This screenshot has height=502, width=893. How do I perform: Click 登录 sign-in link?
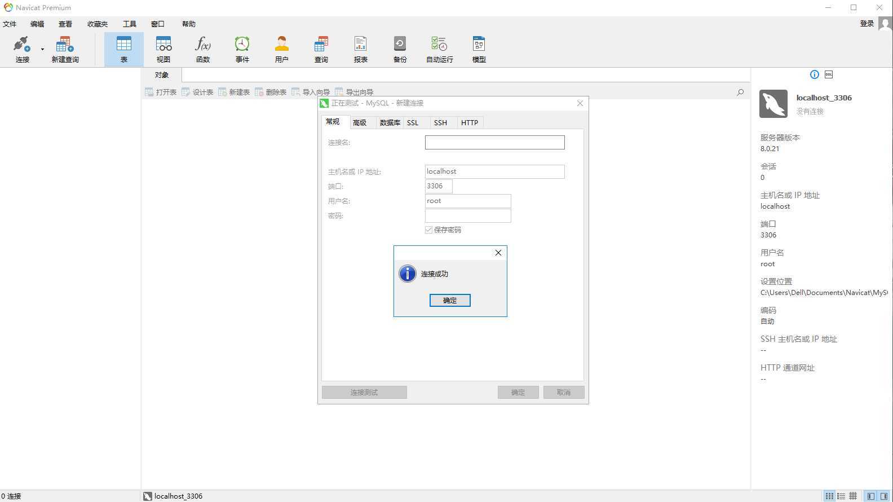pyautogui.click(x=867, y=23)
